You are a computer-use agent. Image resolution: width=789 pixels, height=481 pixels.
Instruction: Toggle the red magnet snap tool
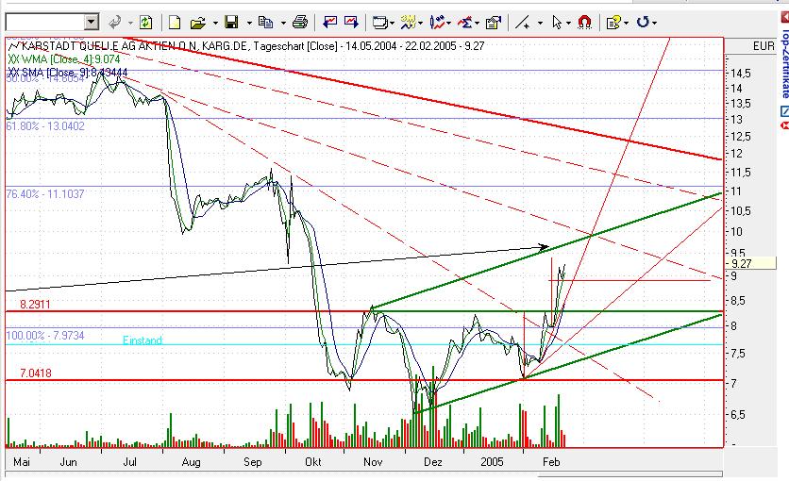pos(585,22)
